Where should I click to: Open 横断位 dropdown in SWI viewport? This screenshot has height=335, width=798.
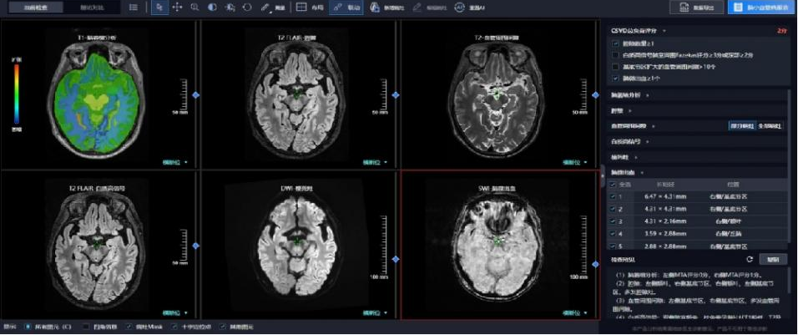point(570,315)
